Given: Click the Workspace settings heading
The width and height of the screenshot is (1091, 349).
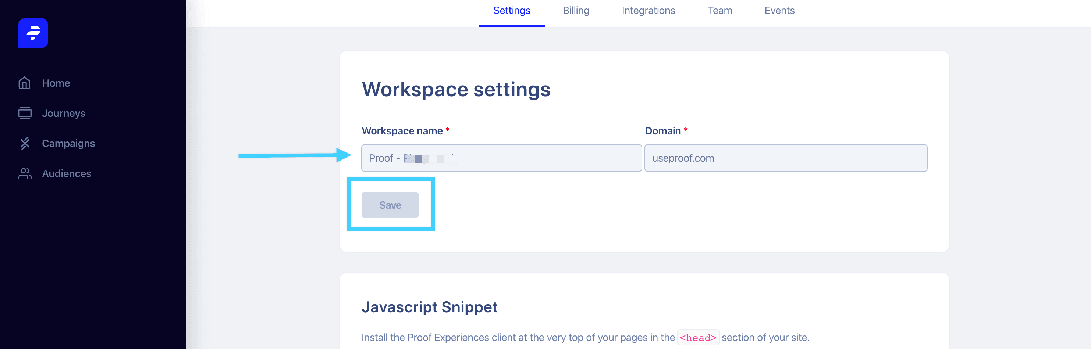Looking at the screenshot, I should tap(456, 89).
